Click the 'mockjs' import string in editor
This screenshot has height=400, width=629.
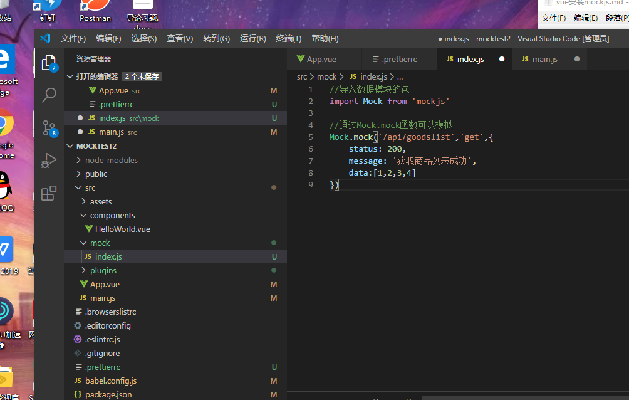430,101
